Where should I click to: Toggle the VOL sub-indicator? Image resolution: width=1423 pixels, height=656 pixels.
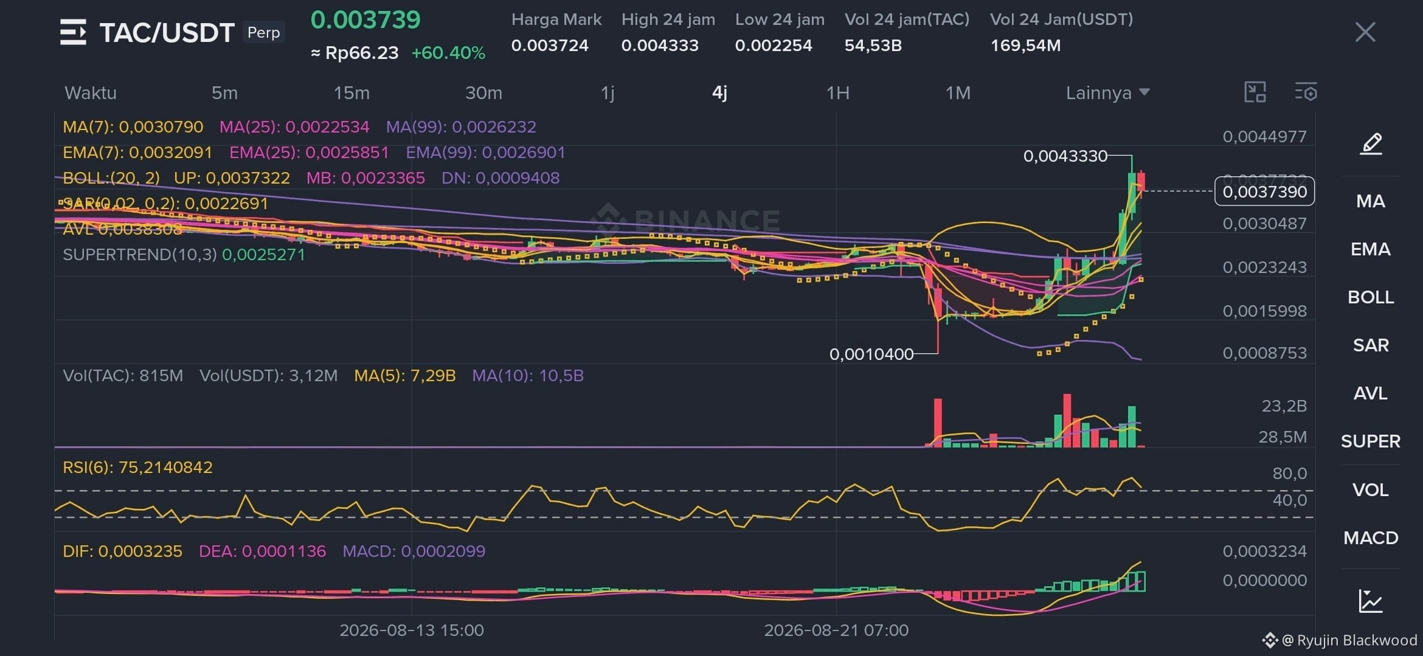pyautogui.click(x=1371, y=490)
